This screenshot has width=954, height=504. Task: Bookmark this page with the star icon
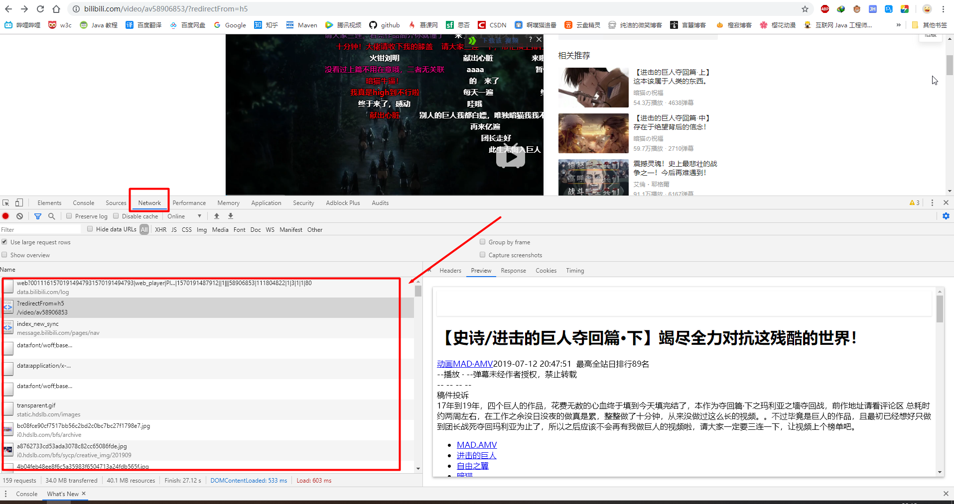click(x=805, y=9)
